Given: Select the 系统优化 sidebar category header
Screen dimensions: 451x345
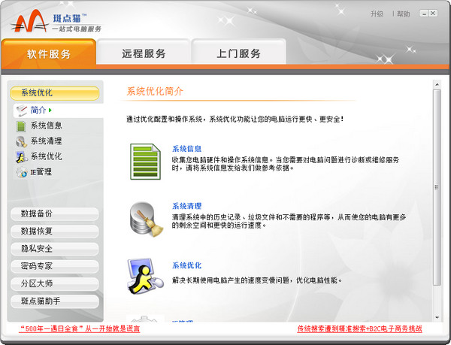Looking at the screenshot, I should pos(55,93).
